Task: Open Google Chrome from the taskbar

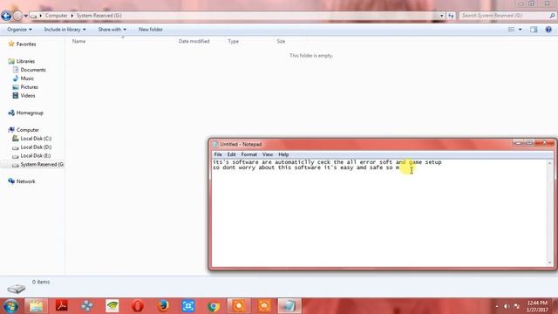Action: (x=214, y=306)
